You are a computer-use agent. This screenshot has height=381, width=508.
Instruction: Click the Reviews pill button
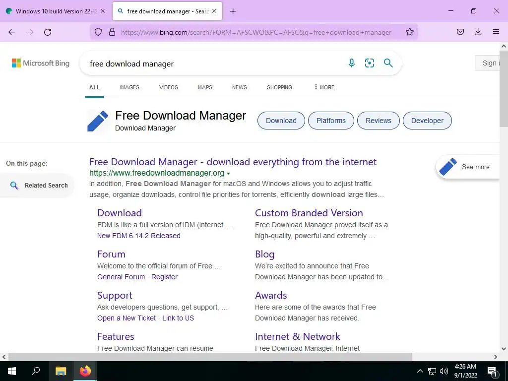tap(379, 121)
